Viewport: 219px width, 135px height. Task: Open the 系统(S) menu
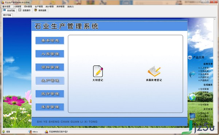(x=70, y=7)
